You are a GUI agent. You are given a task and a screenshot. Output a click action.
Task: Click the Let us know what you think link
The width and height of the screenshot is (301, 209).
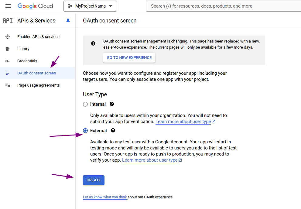[105, 197]
